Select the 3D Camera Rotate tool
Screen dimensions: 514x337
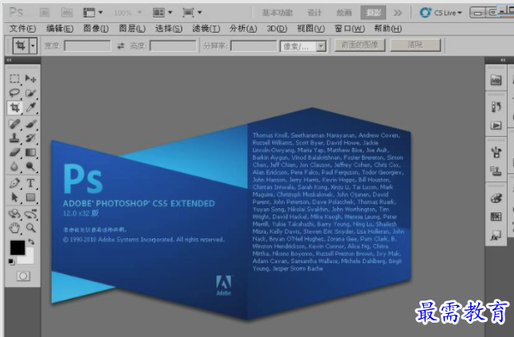30,214
